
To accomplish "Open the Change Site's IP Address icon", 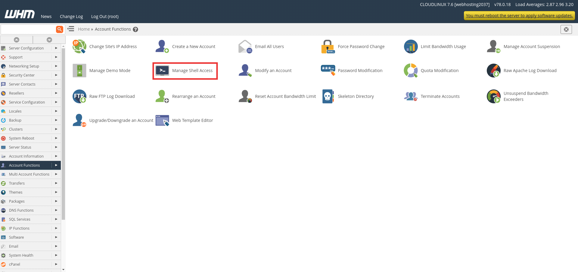I will pyautogui.click(x=79, y=47).
